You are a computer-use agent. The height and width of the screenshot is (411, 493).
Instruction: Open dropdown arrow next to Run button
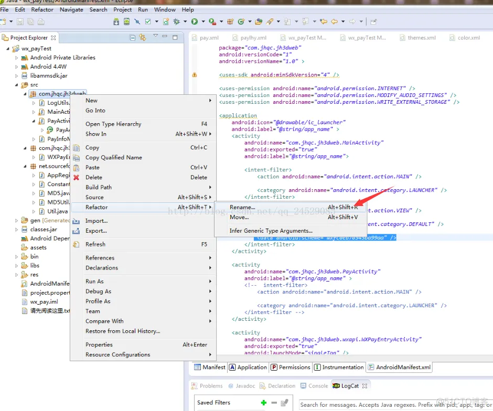[203, 21]
